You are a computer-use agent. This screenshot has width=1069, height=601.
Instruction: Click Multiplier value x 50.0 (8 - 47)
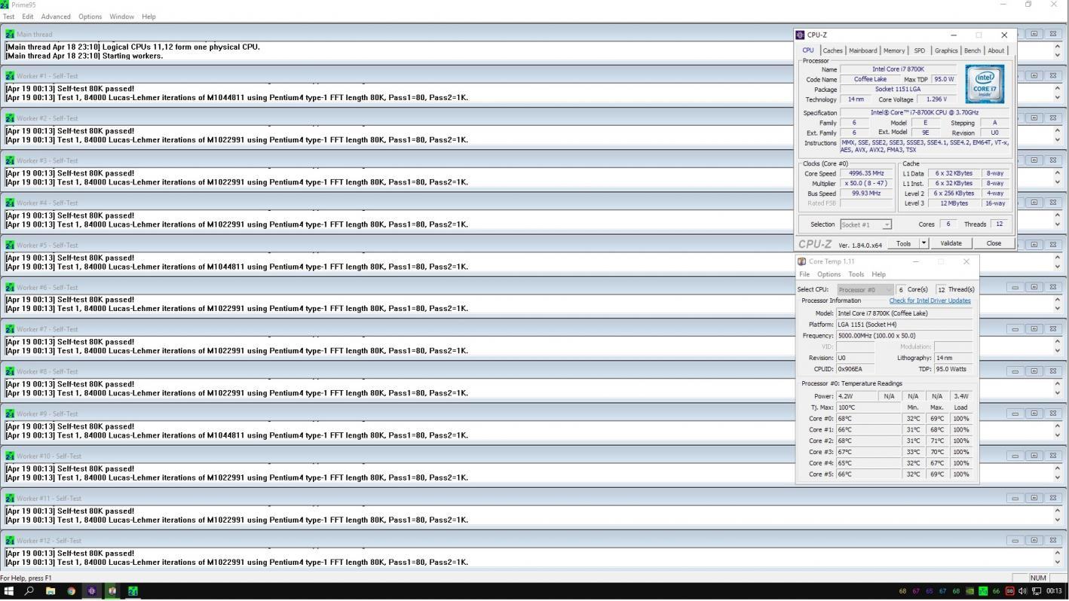pos(866,183)
